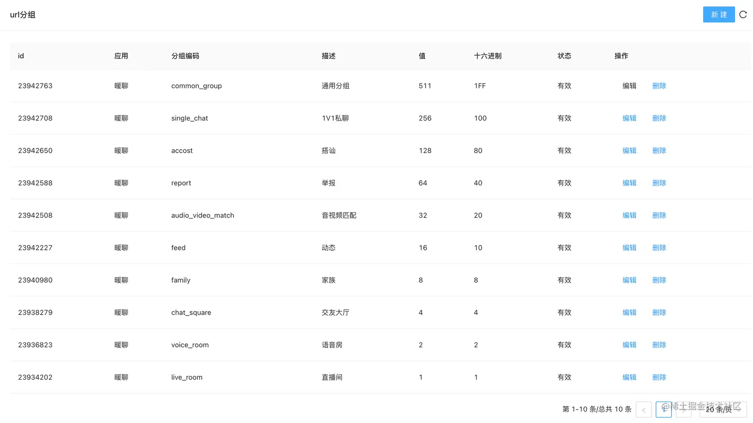
Task: Click the 直播间 description cell
Action: [332, 377]
